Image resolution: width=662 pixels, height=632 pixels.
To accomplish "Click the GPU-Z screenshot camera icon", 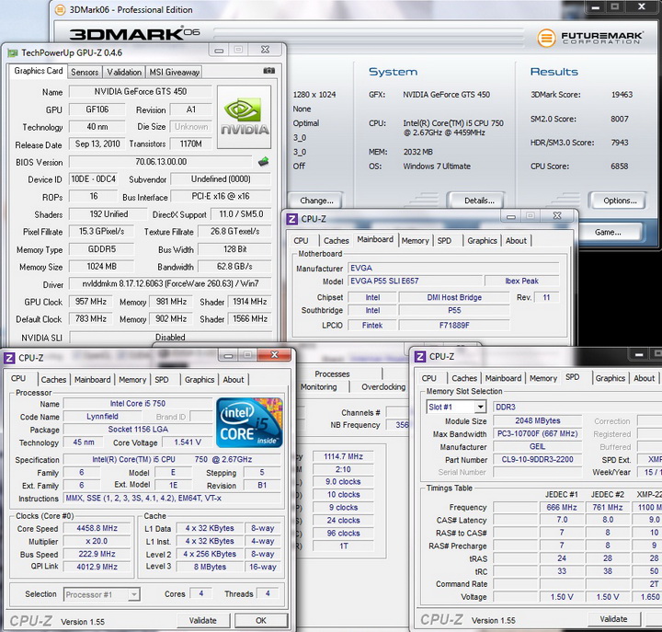I will pyautogui.click(x=268, y=71).
